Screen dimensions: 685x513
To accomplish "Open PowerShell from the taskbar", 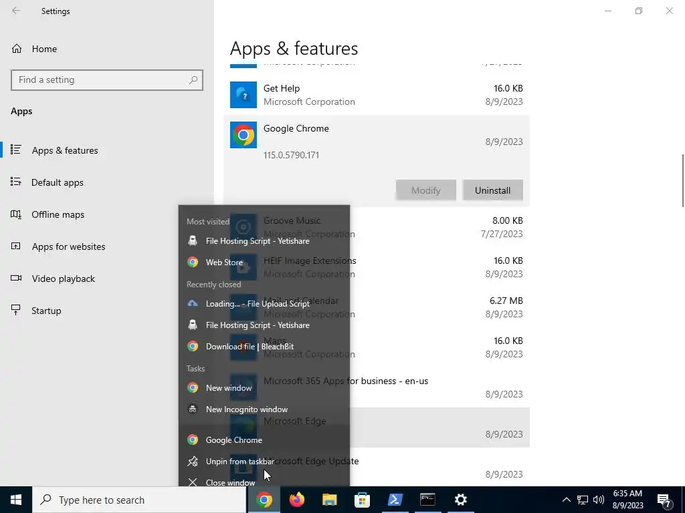I will (x=395, y=500).
